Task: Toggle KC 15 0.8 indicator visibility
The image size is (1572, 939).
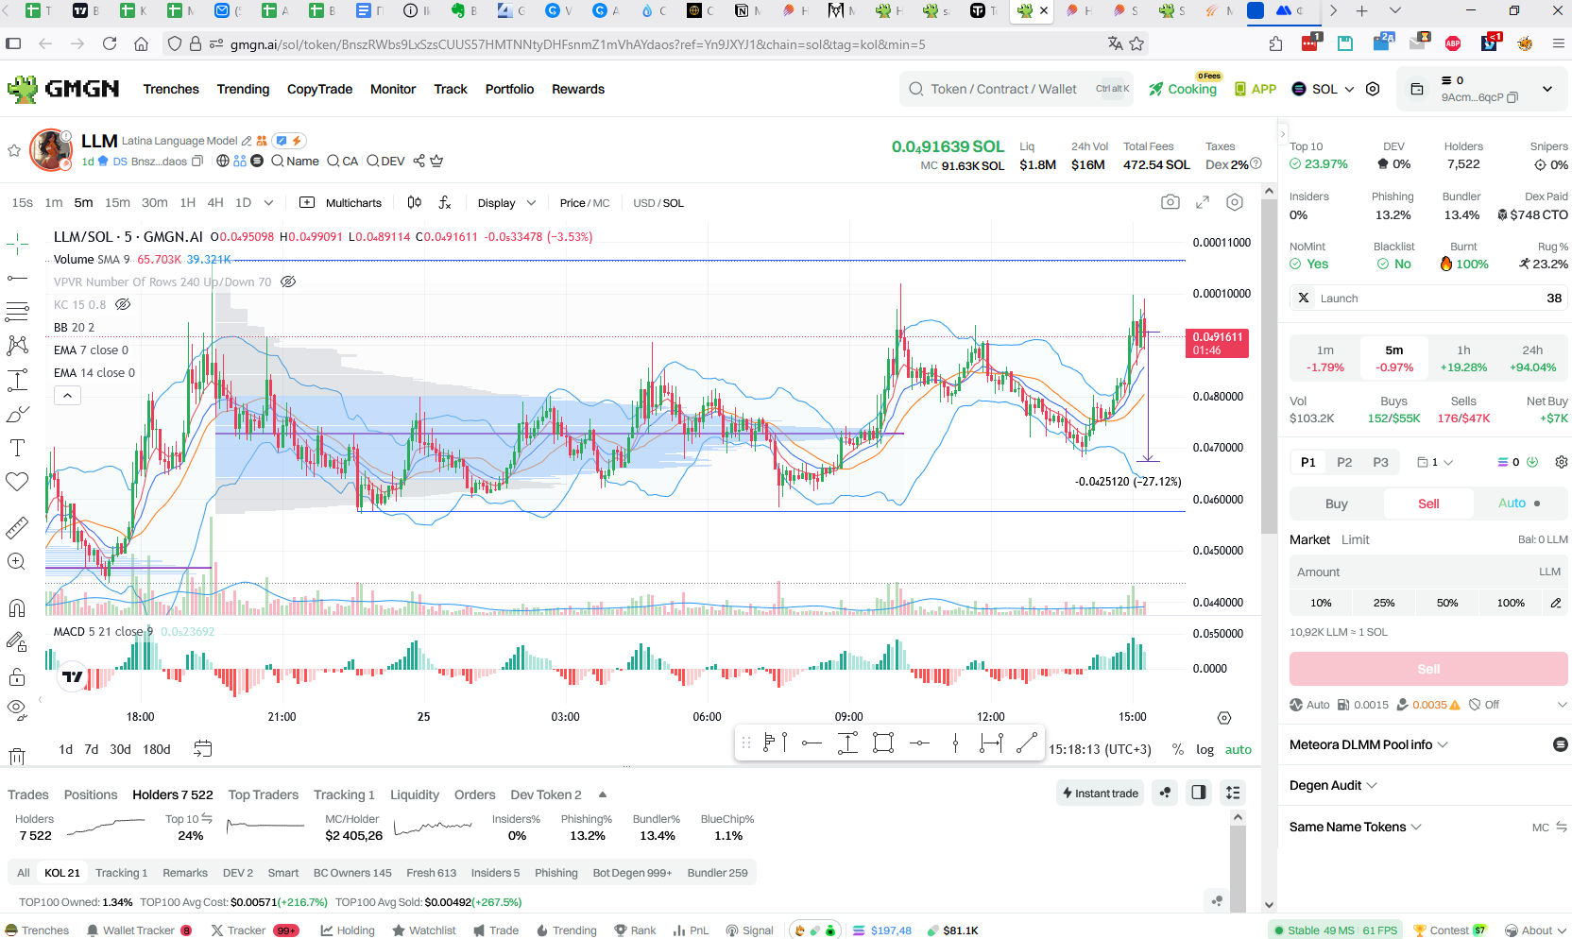Action: coord(123,304)
